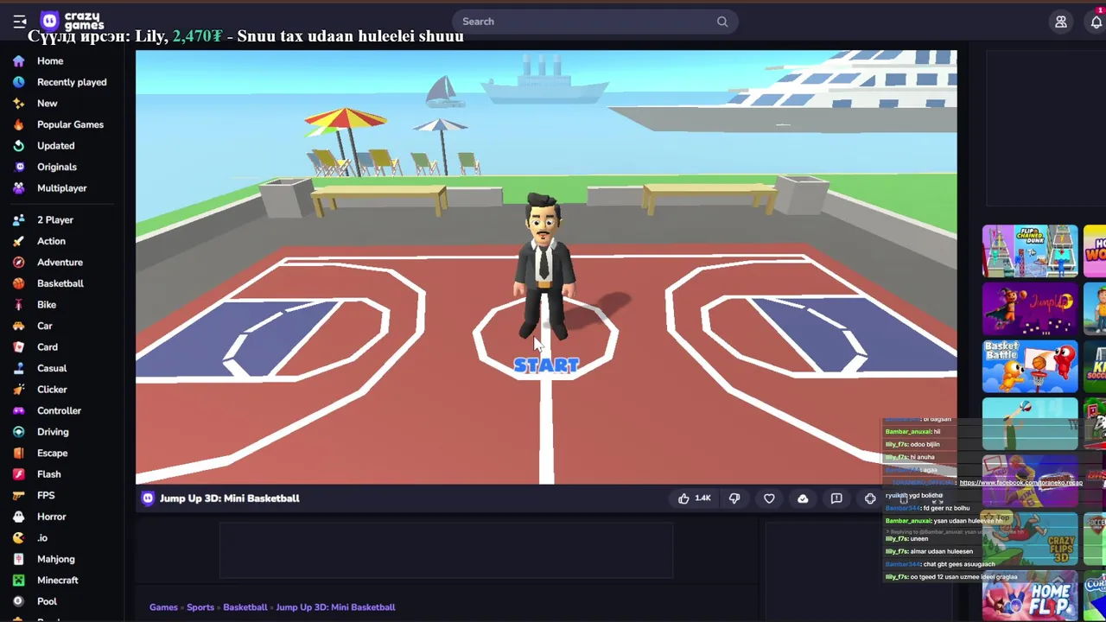Click the Card category icon
The width and height of the screenshot is (1106, 622).
coord(19,347)
